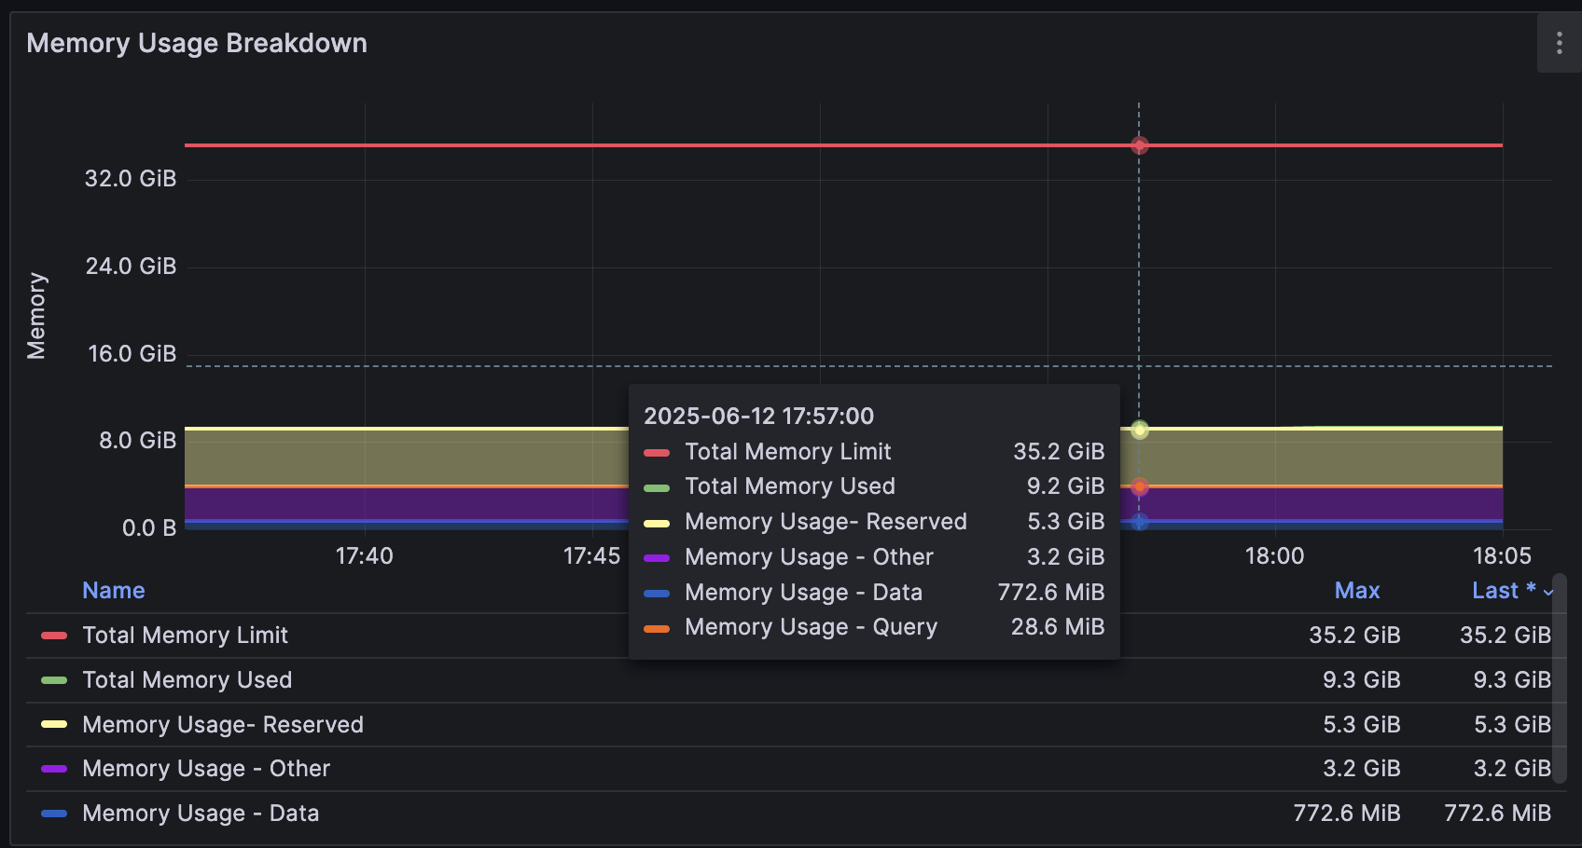Click the blue data point near the chart bottom
1582x848 pixels.
pyautogui.click(x=1139, y=522)
